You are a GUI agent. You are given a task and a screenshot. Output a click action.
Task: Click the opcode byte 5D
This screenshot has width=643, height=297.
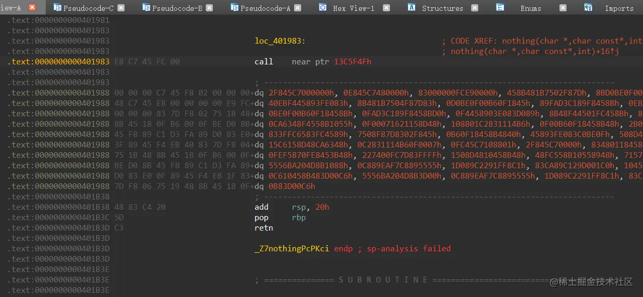(118, 218)
